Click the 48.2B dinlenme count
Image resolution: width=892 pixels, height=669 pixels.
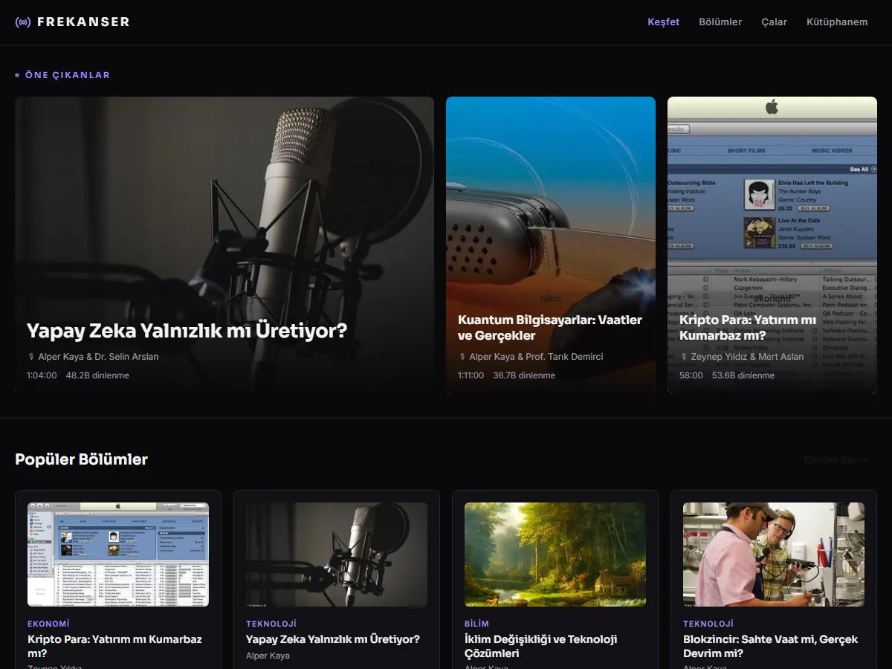(97, 375)
